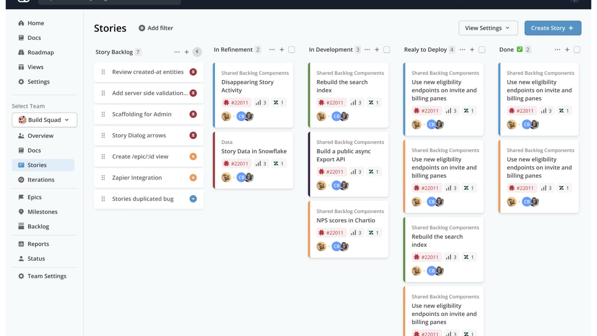Open the Build Squad team selector

[44, 120]
